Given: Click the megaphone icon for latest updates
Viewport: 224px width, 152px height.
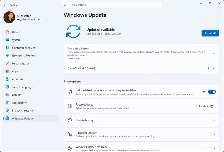Looking at the screenshot, I should click(70, 92).
